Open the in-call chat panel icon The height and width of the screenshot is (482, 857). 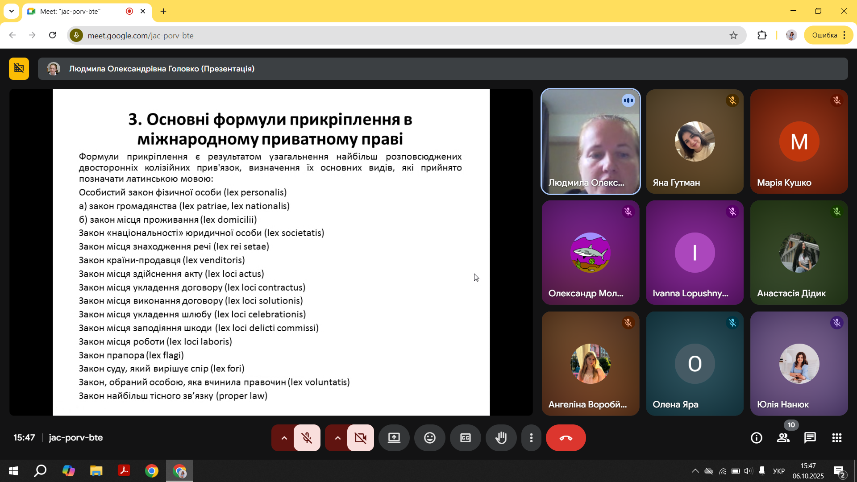point(810,438)
